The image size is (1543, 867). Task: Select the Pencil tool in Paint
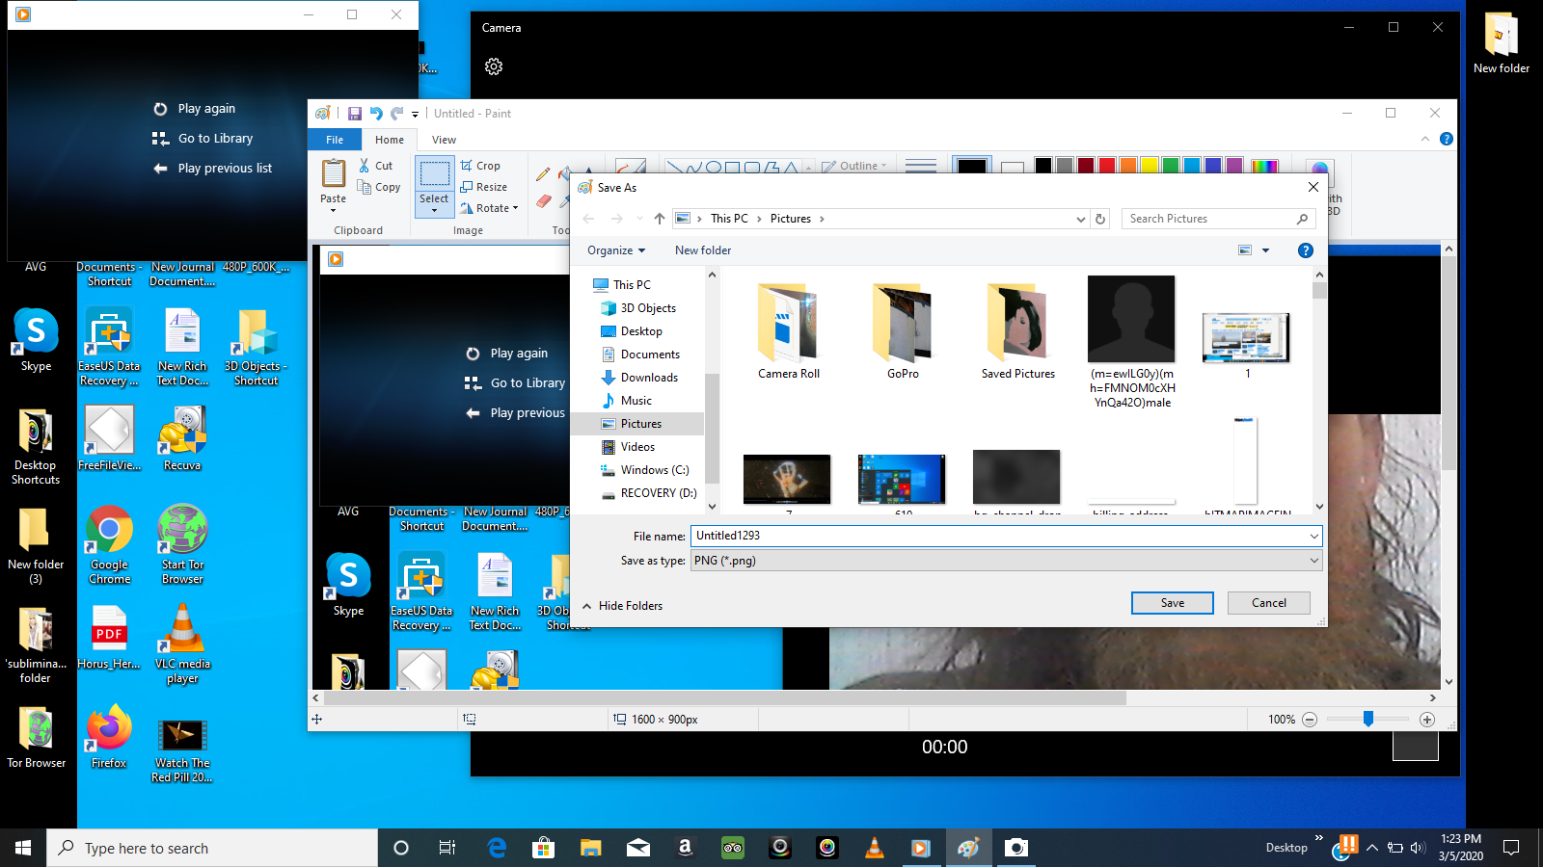(543, 174)
